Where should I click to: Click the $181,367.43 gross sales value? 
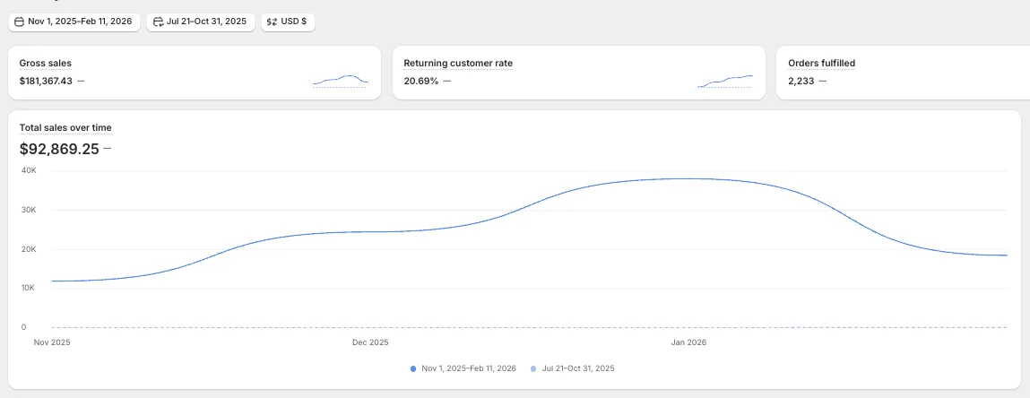pos(46,81)
